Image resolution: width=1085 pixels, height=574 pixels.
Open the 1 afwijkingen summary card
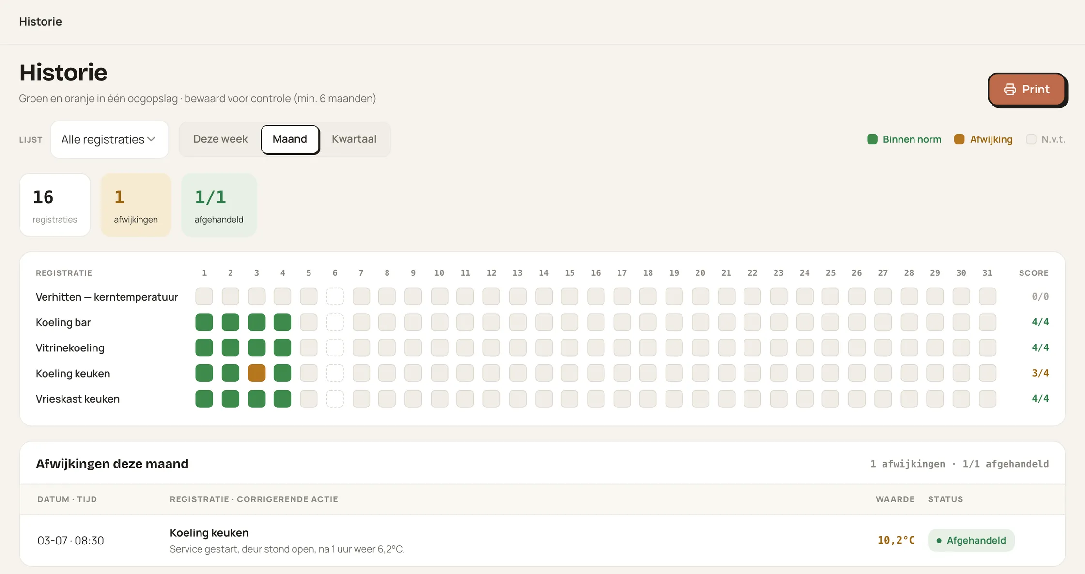coord(136,205)
